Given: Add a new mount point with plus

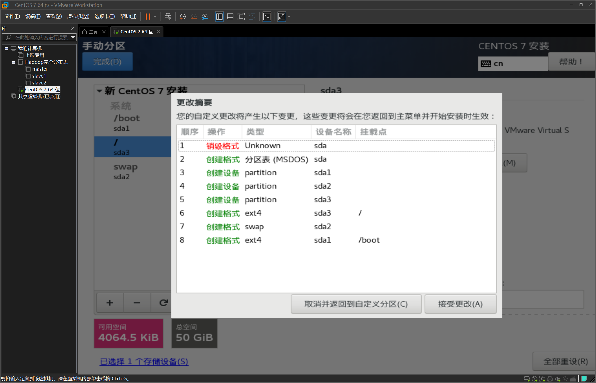Looking at the screenshot, I should 110,303.
